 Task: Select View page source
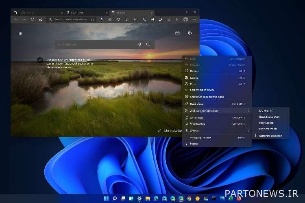pyautogui.click(x=217, y=138)
